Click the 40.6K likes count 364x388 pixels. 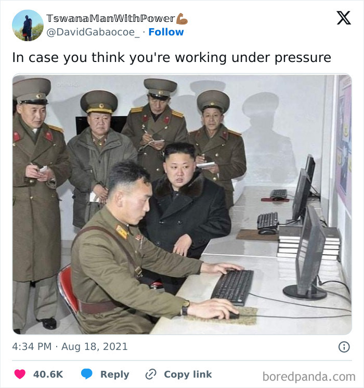tap(48, 374)
